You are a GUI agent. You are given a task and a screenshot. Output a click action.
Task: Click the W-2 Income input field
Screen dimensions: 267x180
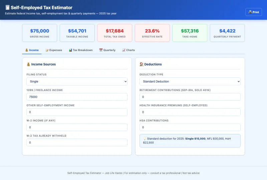[77, 127]
